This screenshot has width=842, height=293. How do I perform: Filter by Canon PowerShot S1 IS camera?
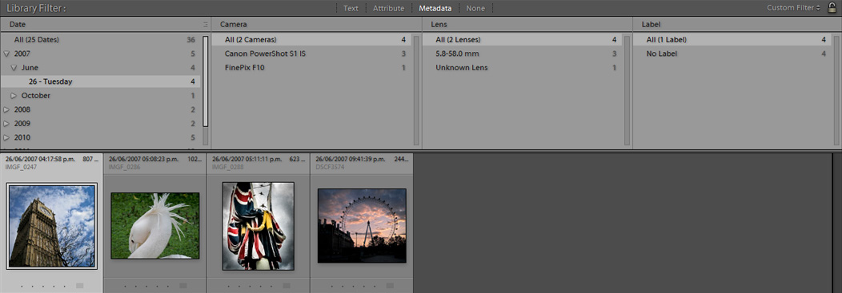pyautogui.click(x=312, y=53)
